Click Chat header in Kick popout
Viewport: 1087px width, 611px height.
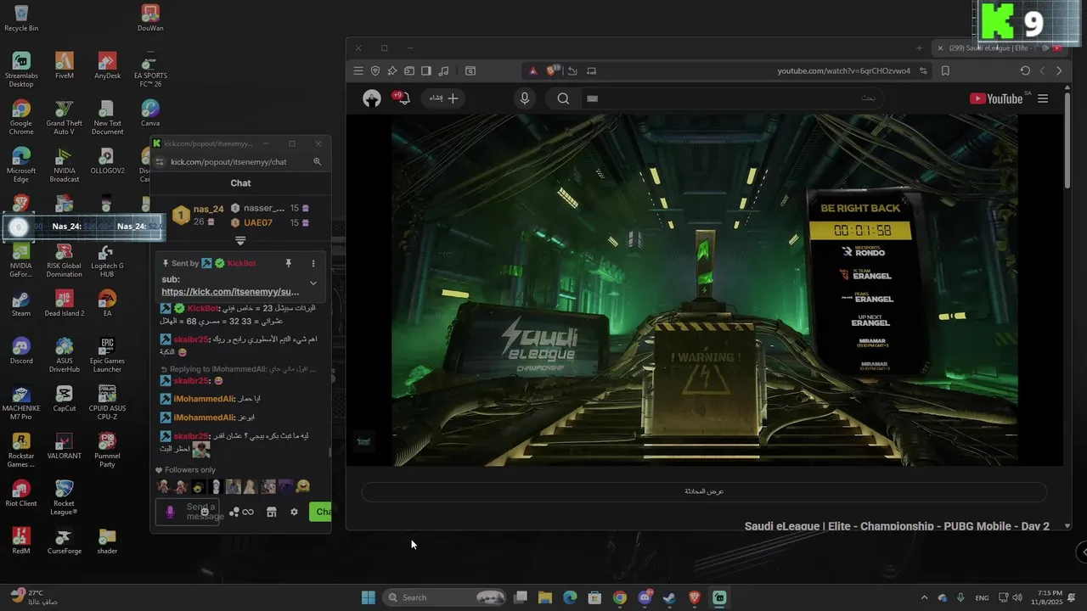tap(240, 183)
